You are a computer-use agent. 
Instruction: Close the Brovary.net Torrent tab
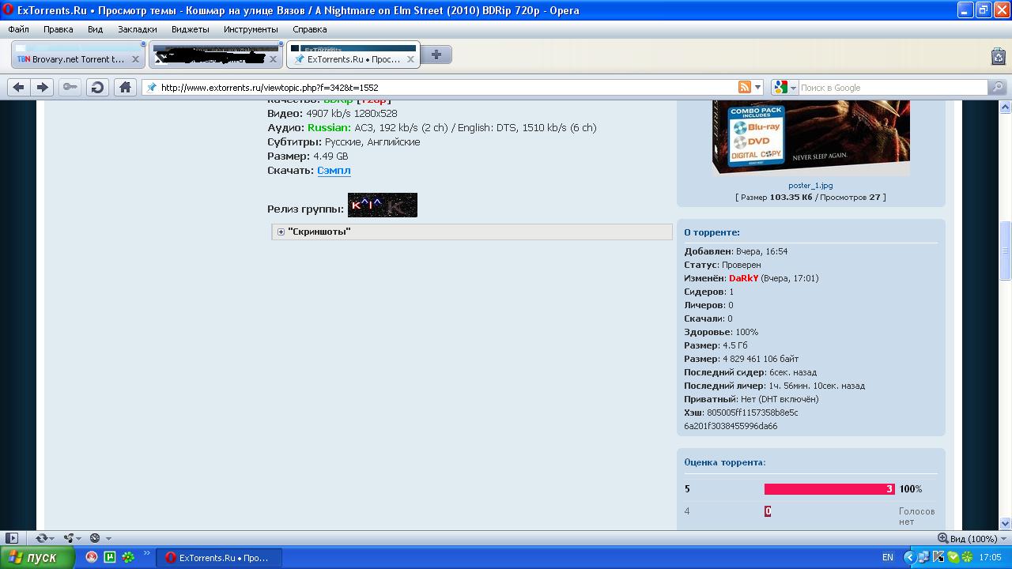coord(135,59)
